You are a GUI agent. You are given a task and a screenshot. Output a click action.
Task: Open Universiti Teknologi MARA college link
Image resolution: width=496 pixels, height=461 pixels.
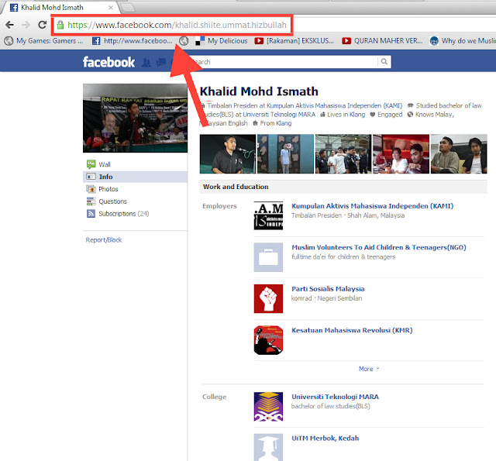[335, 397]
